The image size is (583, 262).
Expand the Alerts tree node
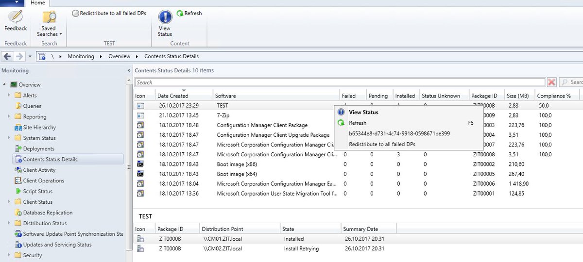[x=9, y=95]
